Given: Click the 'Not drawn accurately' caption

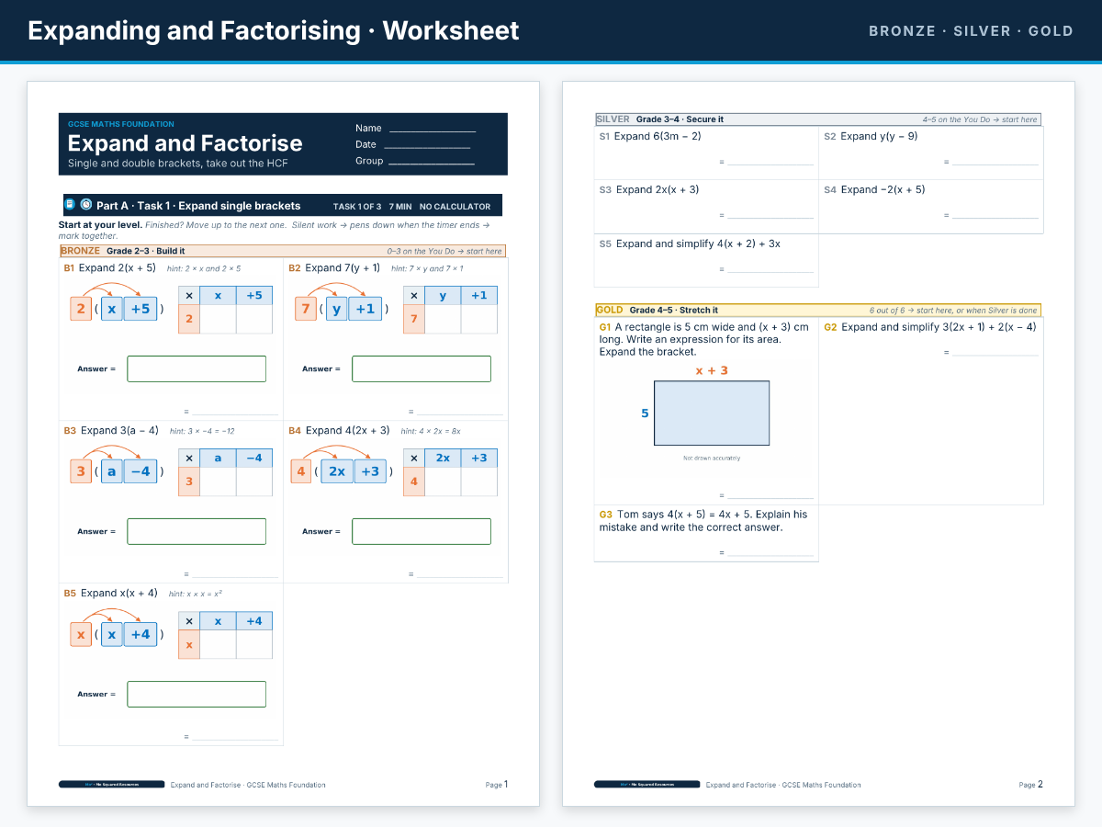Looking at the screenshot, I should pos(712,458).
